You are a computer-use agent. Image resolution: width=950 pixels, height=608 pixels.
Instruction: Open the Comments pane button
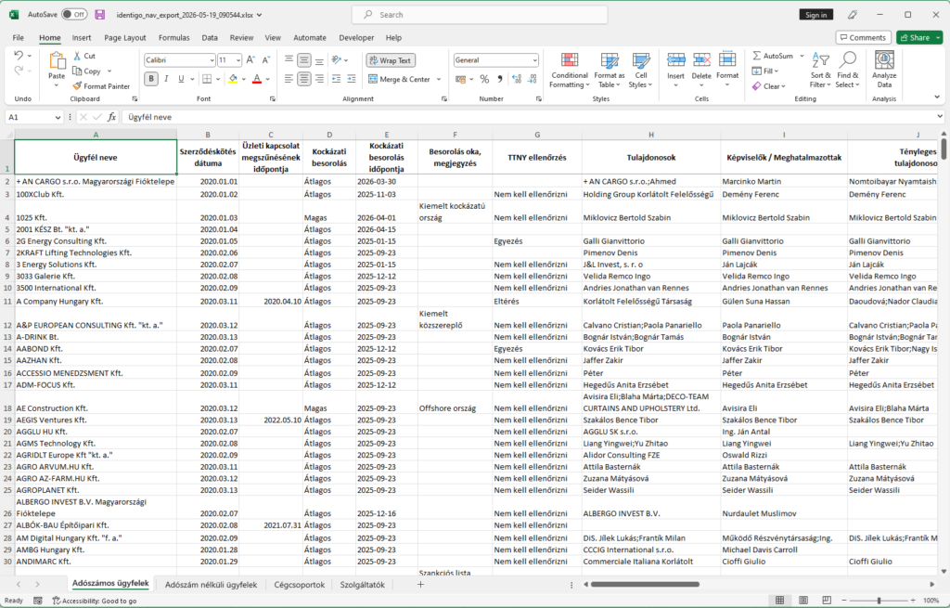tap(863, 37)
